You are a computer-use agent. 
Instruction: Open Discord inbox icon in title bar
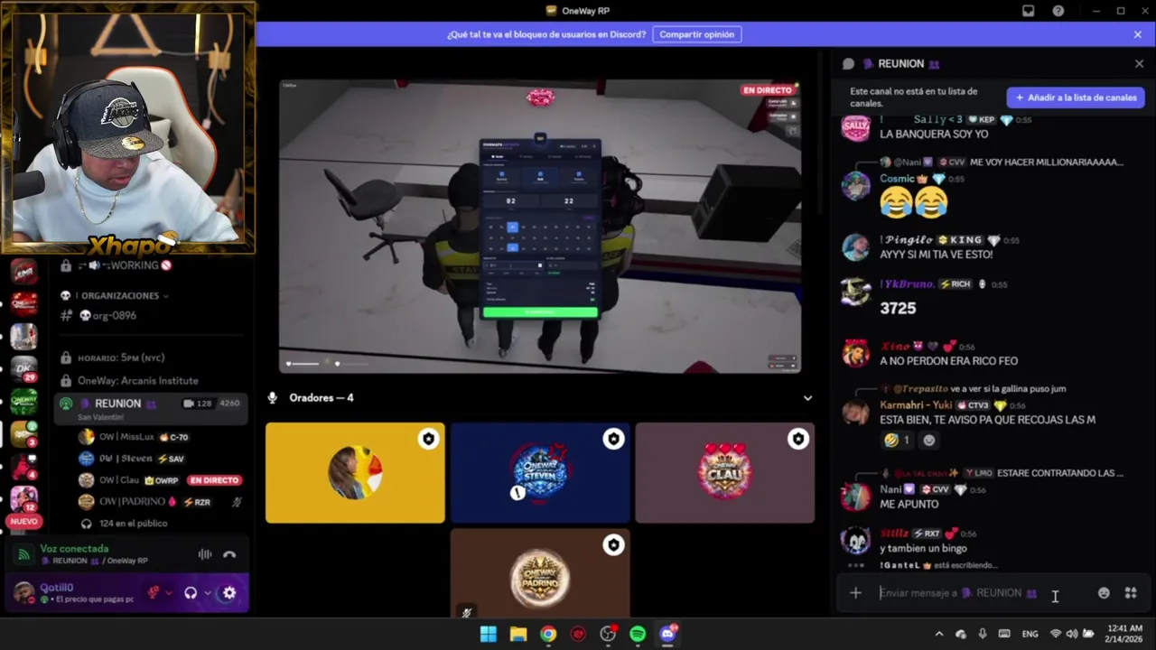(x=1028, y=11)
